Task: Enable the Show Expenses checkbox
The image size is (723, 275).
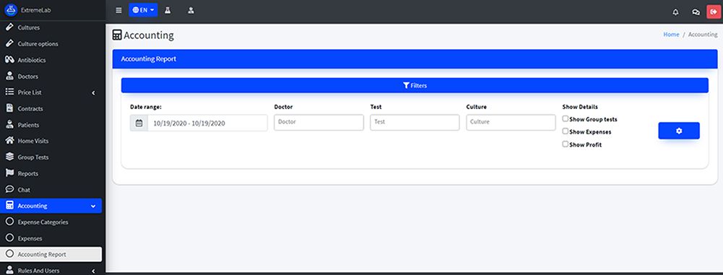Action: click(x=565, y=131)
